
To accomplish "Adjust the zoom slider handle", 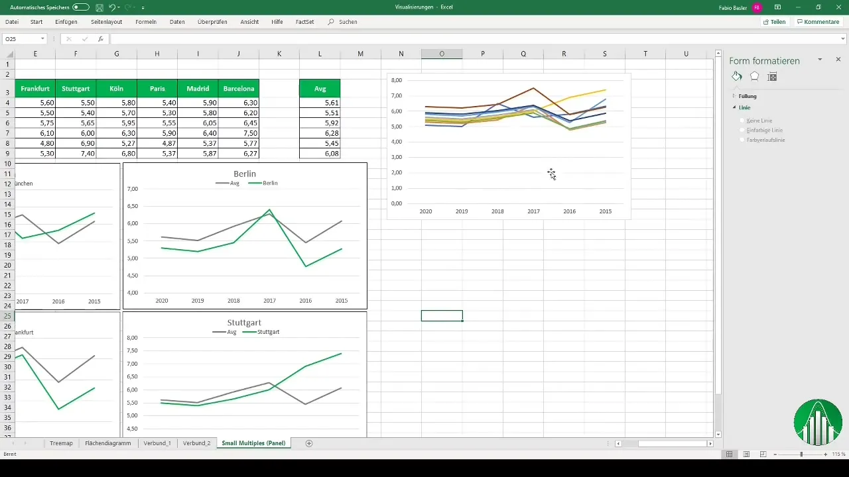I will click(x=801, y=454).
